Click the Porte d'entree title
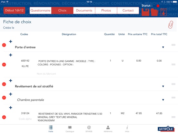Screen dimensions: 178x133 coord(25,47)
